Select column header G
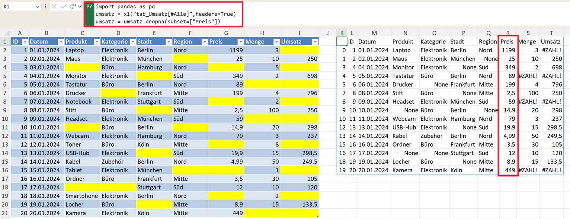The image size is (570, 219). (225, 33)
